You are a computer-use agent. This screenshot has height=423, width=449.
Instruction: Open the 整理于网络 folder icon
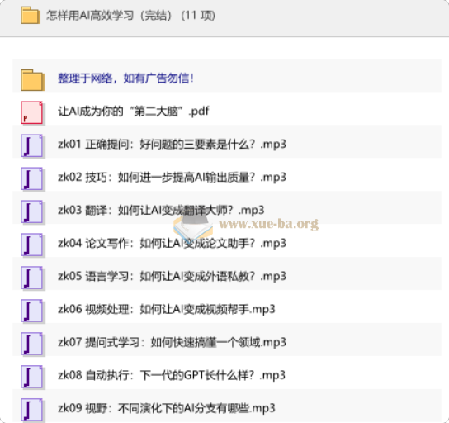click(x=32, y=80)
